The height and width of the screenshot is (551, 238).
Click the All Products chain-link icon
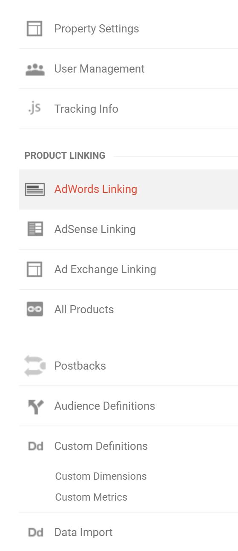[35, 309]
